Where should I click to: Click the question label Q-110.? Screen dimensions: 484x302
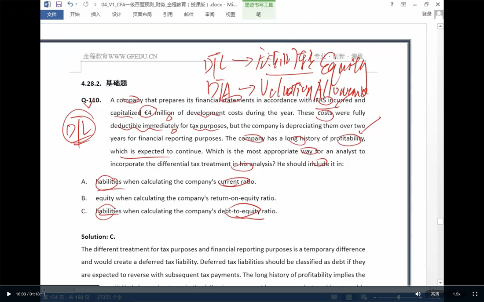[x=91, y=100]
